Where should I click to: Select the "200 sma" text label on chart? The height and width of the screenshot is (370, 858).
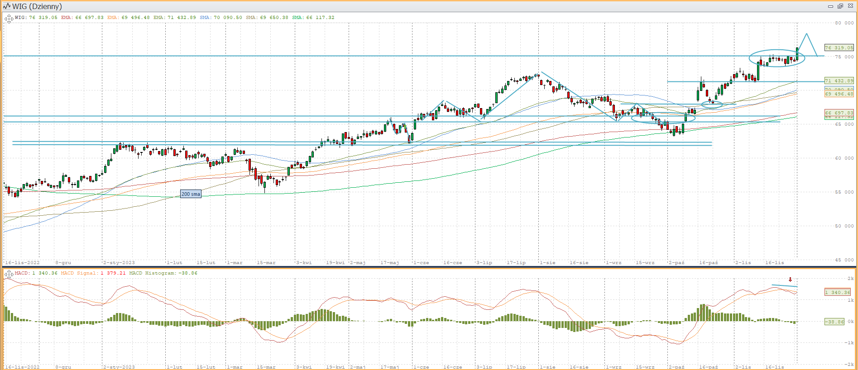tap(191, 194)
